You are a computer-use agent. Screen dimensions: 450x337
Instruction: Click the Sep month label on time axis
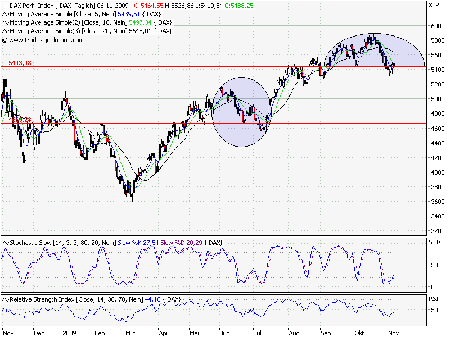tap(326, 333)
